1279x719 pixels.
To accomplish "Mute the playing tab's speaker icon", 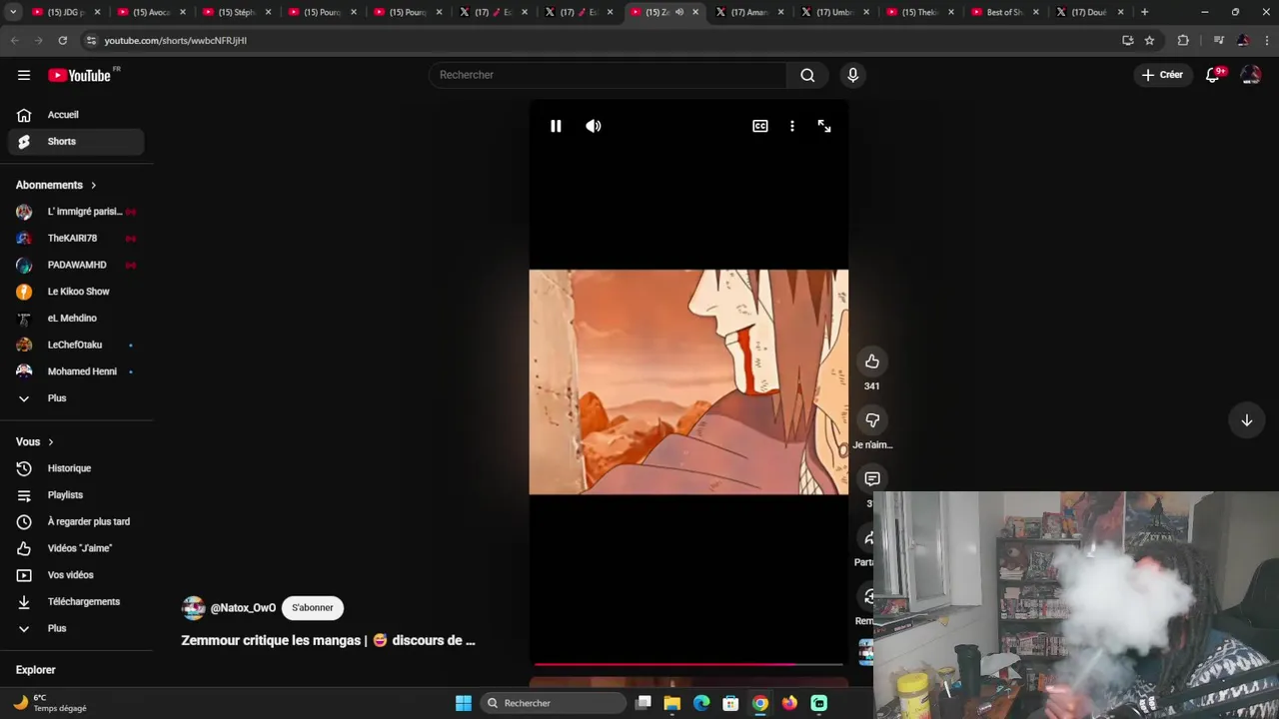I will point(679,12).
